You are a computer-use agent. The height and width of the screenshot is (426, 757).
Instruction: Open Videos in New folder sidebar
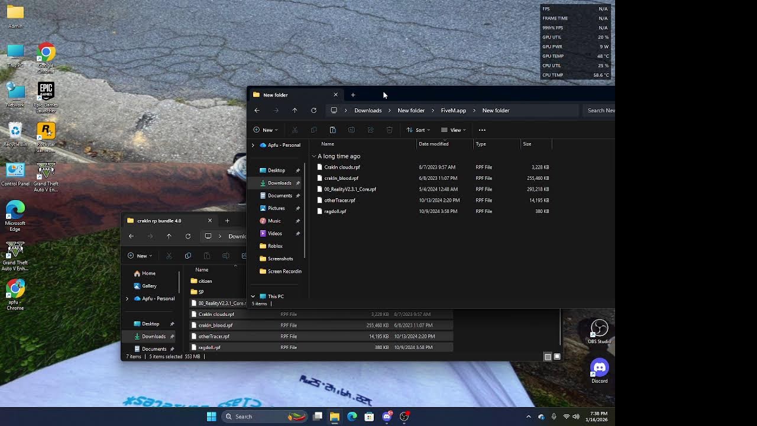pyautogui.click(x=274, y=234)
